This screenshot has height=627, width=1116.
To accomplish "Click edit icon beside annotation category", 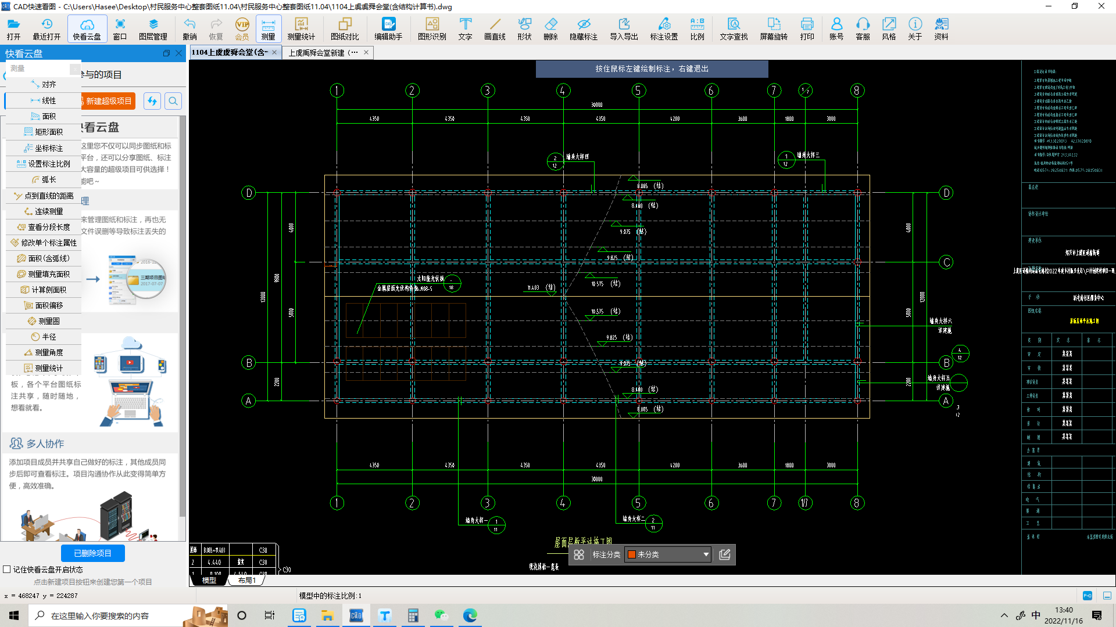I will pyautogui.click(x=724, y=554).
